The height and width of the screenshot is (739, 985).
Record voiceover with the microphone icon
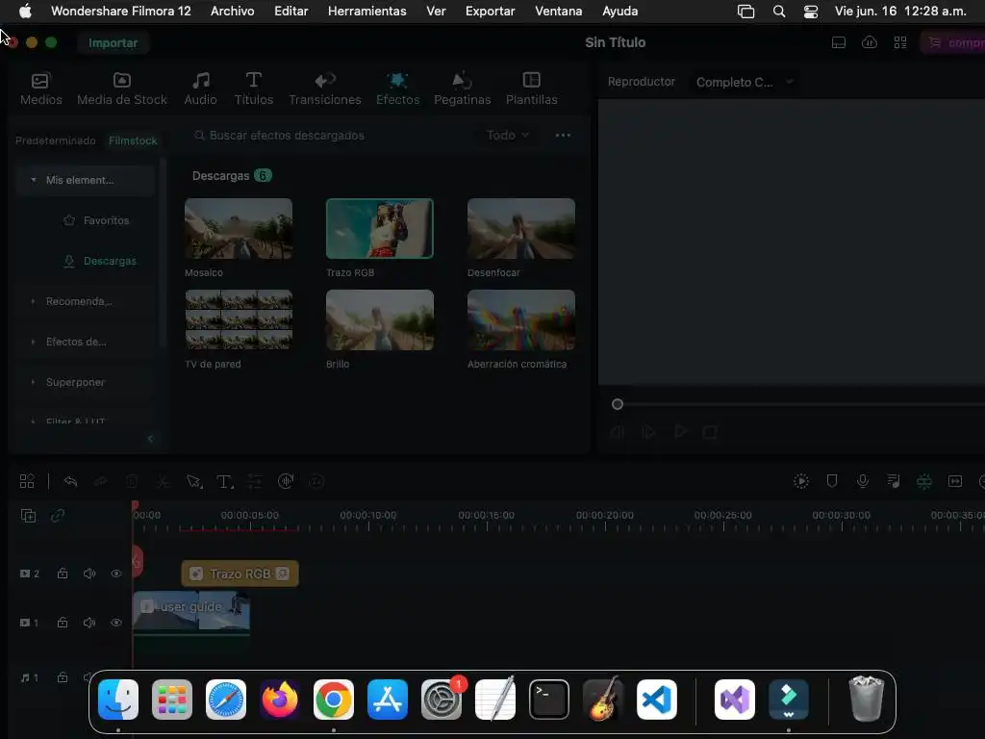[x=863, y=481]
